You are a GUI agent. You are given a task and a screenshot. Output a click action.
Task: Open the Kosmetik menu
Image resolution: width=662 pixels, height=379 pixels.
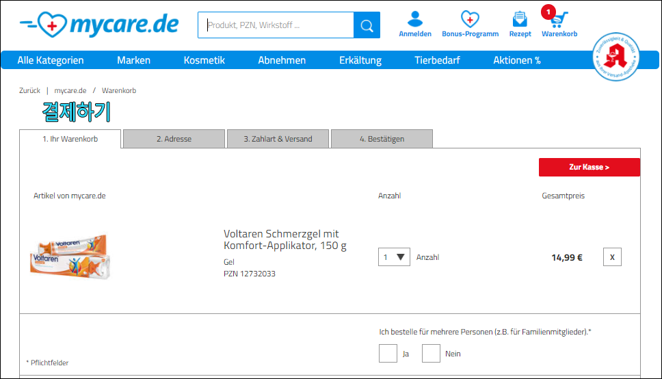204,60
